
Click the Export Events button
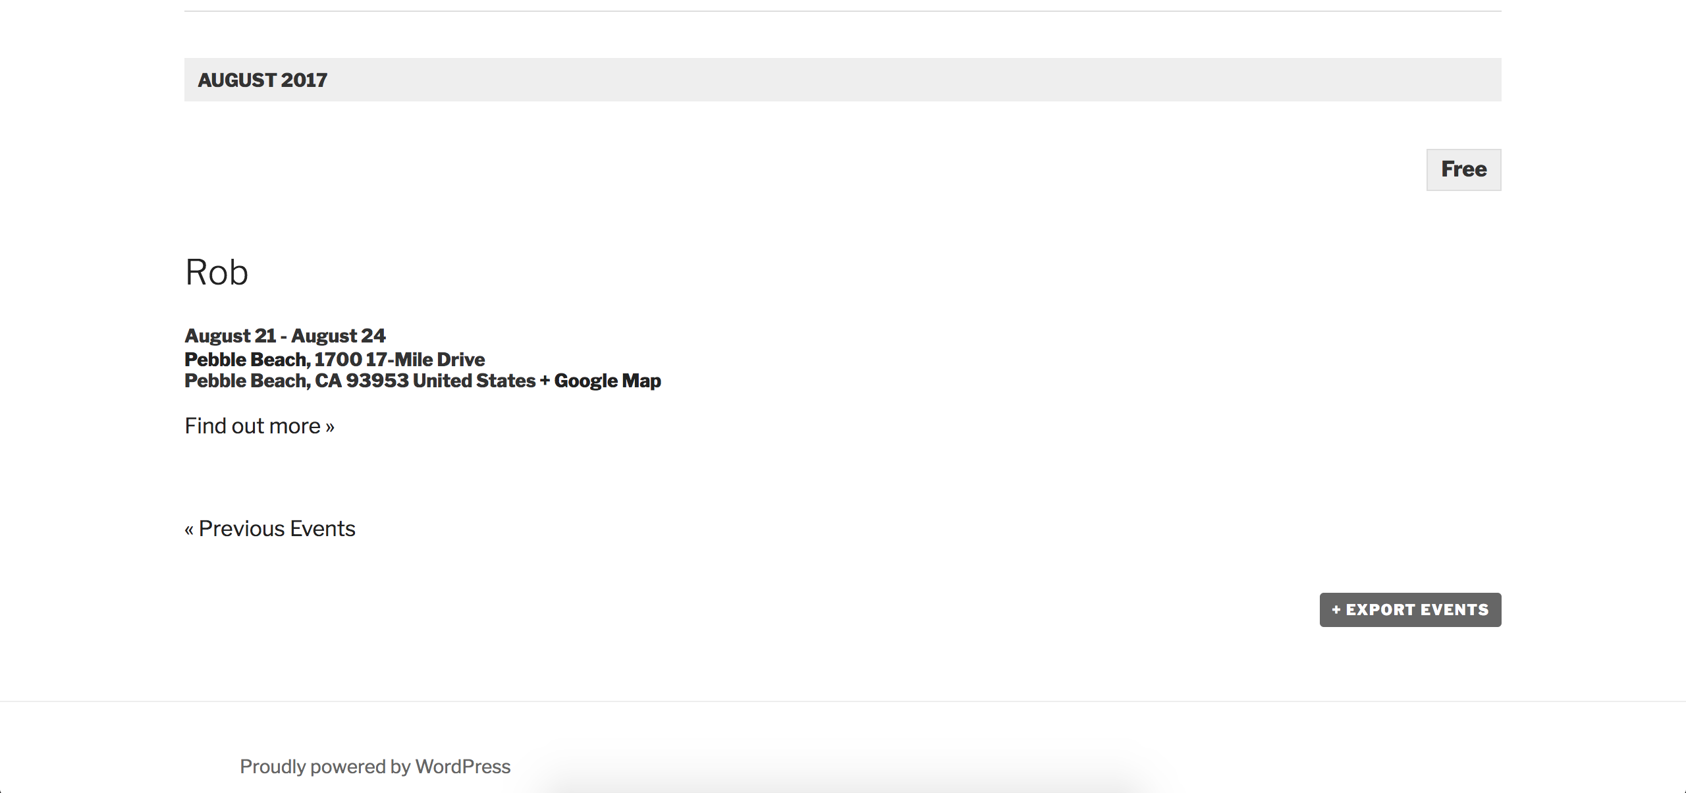1410,610
